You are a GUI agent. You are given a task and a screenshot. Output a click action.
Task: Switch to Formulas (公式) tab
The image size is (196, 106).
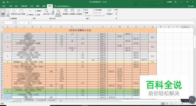(x=32, y=6)
